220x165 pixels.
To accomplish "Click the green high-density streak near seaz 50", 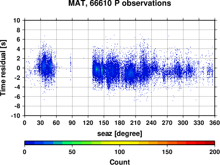I will (51, 65).
